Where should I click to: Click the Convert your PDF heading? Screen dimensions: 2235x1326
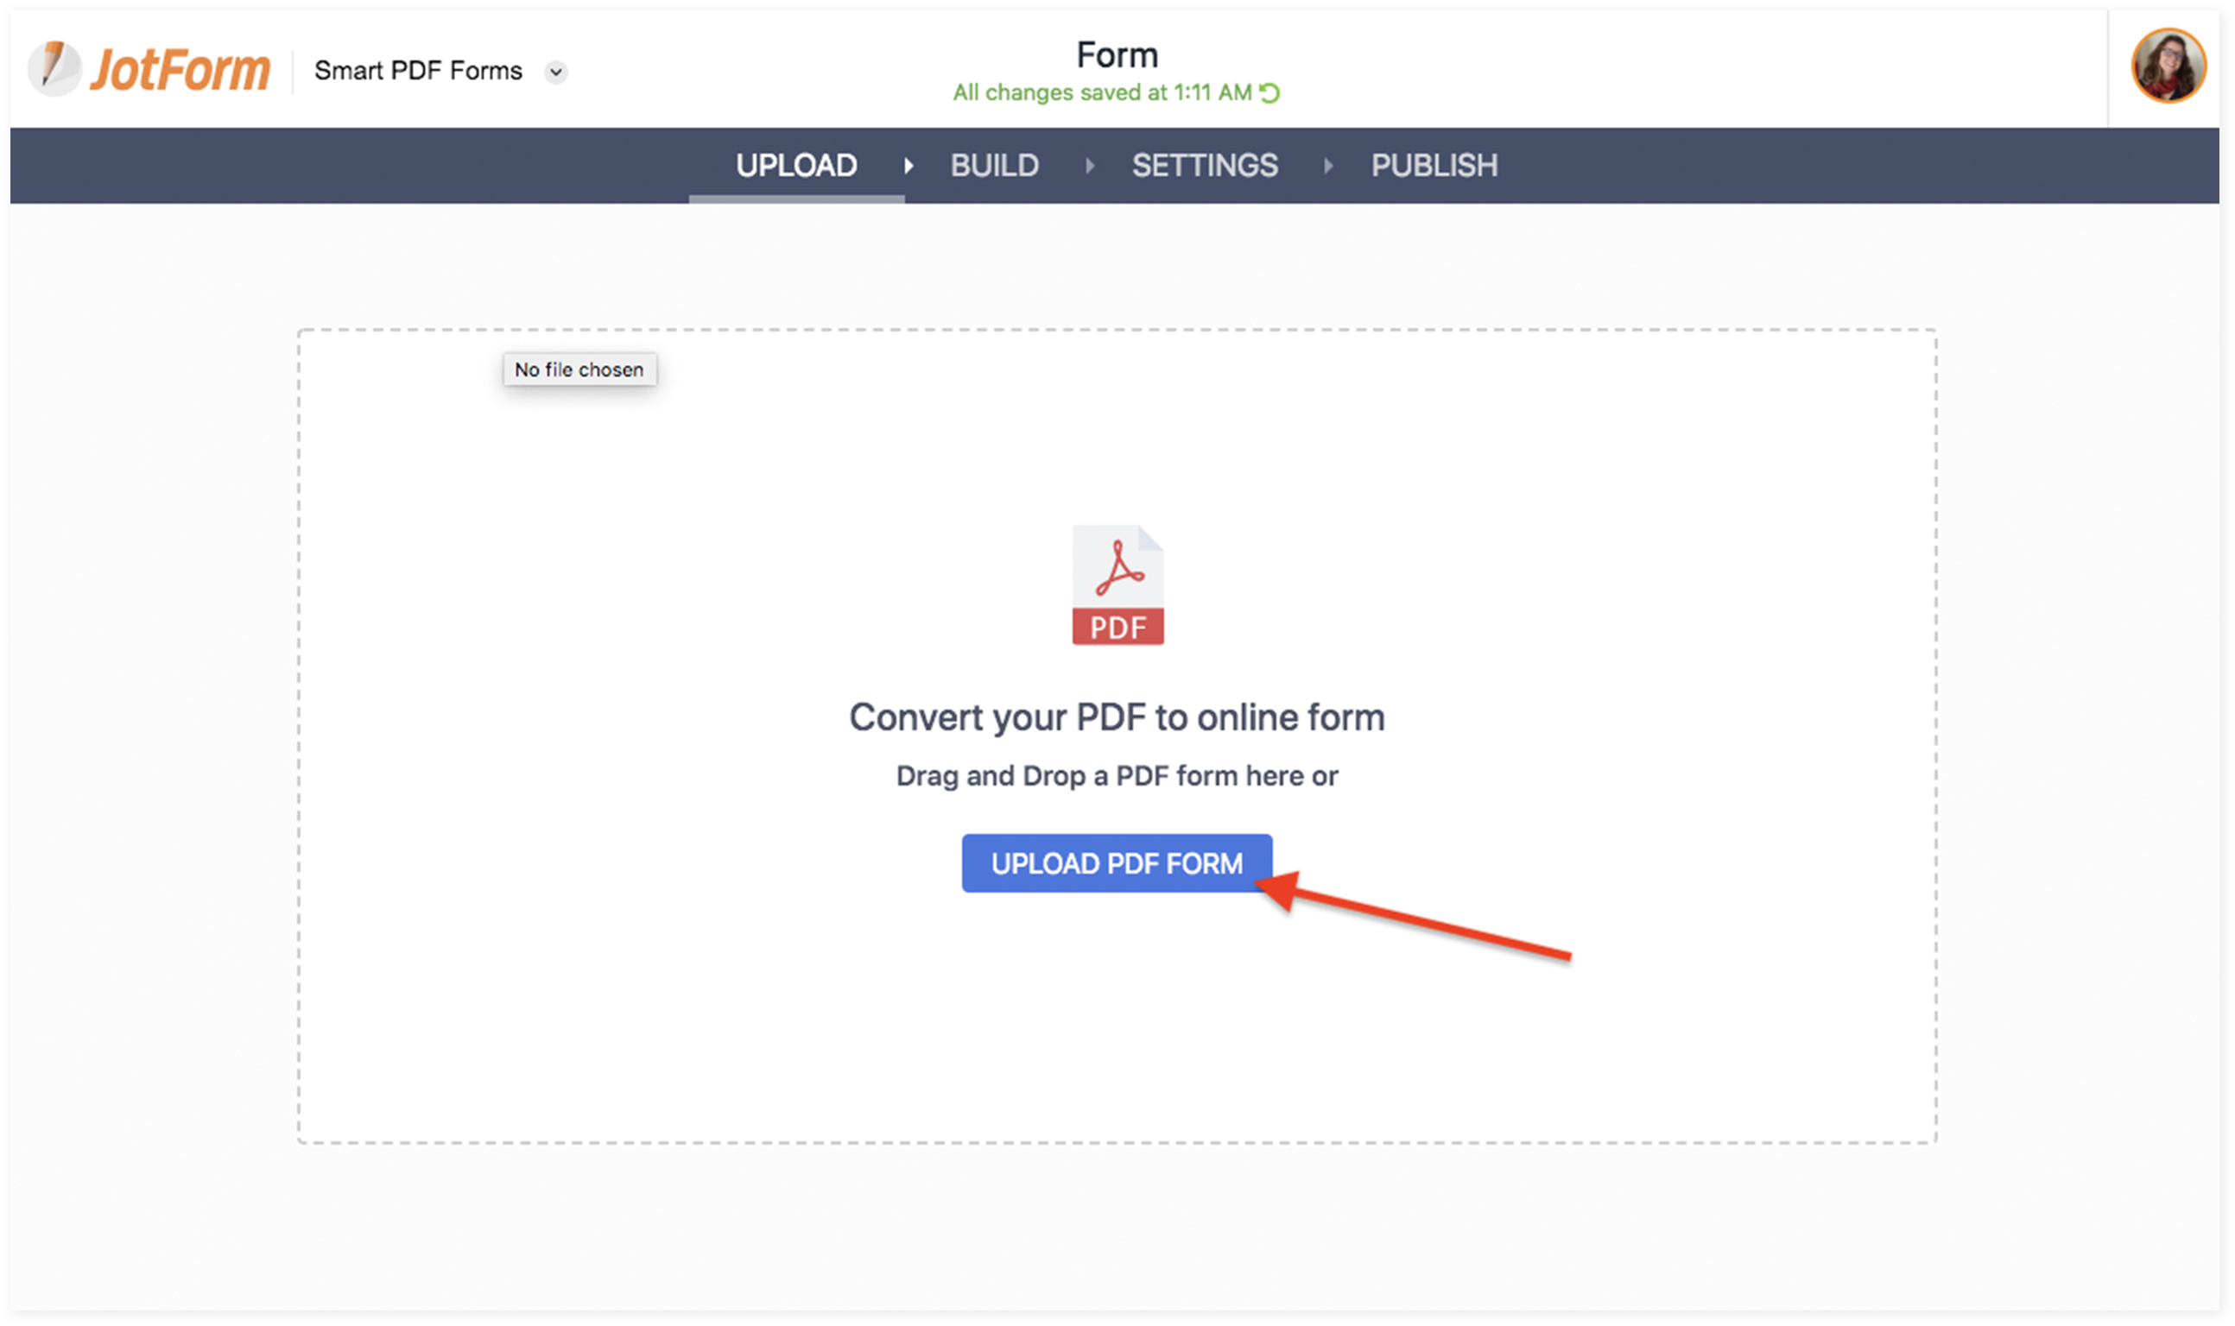click(x=1116, y=717)
